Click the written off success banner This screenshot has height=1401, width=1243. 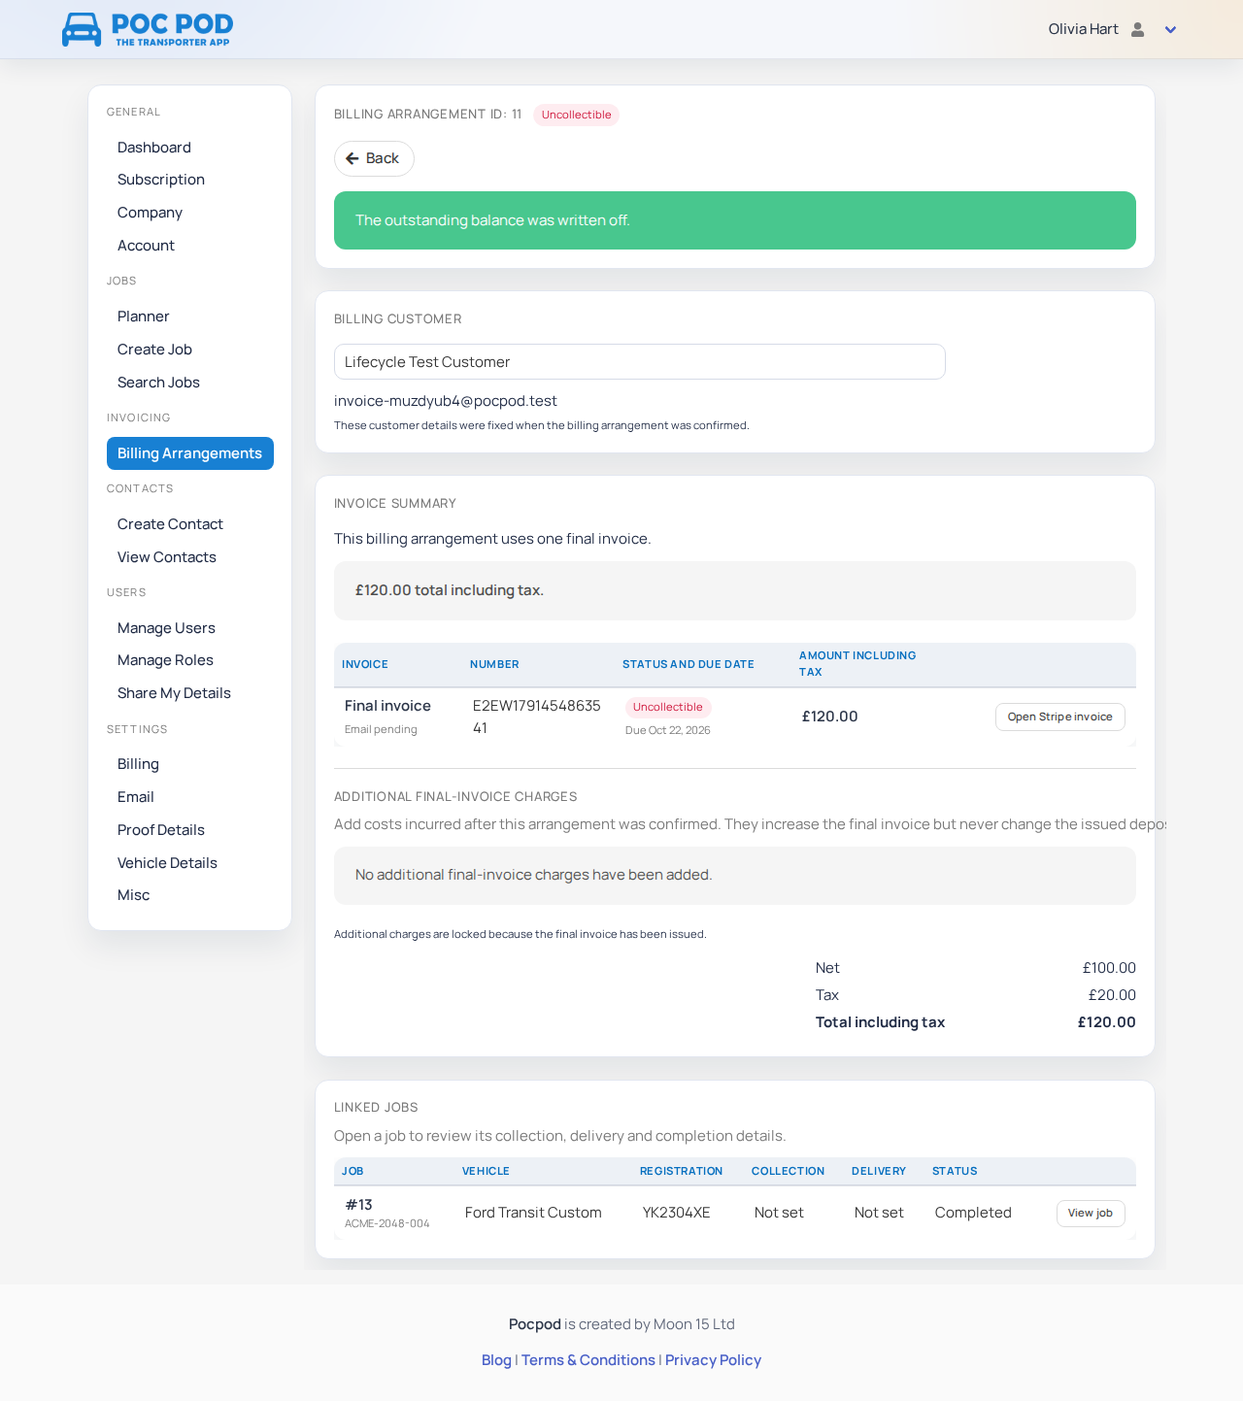coord(735,220)
